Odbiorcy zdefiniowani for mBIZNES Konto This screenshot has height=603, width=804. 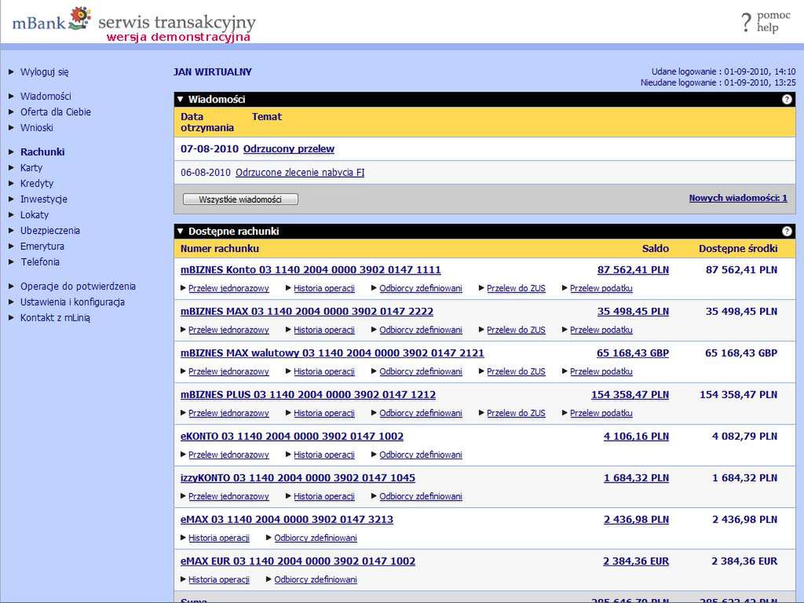(421, 288)
